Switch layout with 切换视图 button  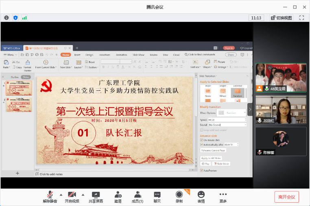click(282, 18)
